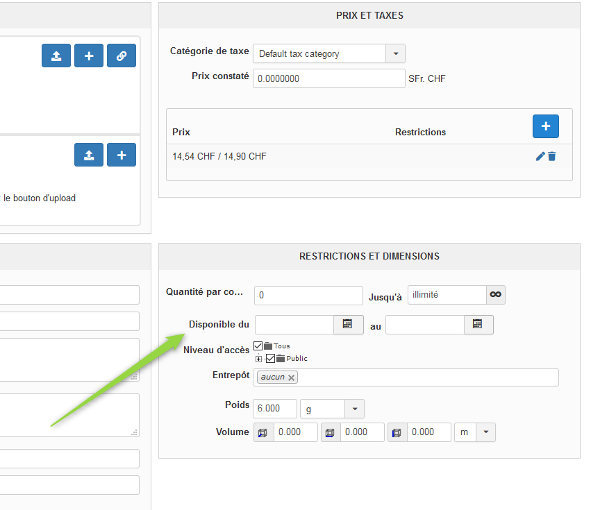Screen dimensions: 591x510
Task: Click the Poids value field 6.000
Action: [x=275, y=409]
